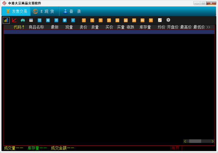Image resolution: width=218 pixels, height=153 pixels.
Task: Select the 3-minute chart icon
Action: pyautogui.click(x=92, y=20)
